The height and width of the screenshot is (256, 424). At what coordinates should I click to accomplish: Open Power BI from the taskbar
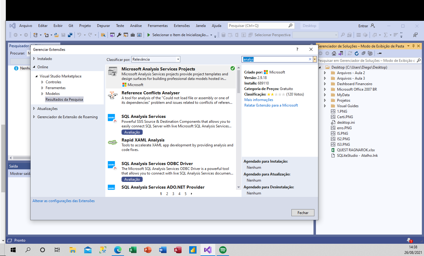pos(193,250)
